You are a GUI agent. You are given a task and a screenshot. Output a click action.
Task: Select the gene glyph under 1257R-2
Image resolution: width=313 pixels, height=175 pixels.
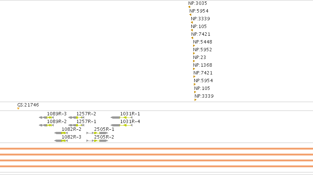point(76,118)
